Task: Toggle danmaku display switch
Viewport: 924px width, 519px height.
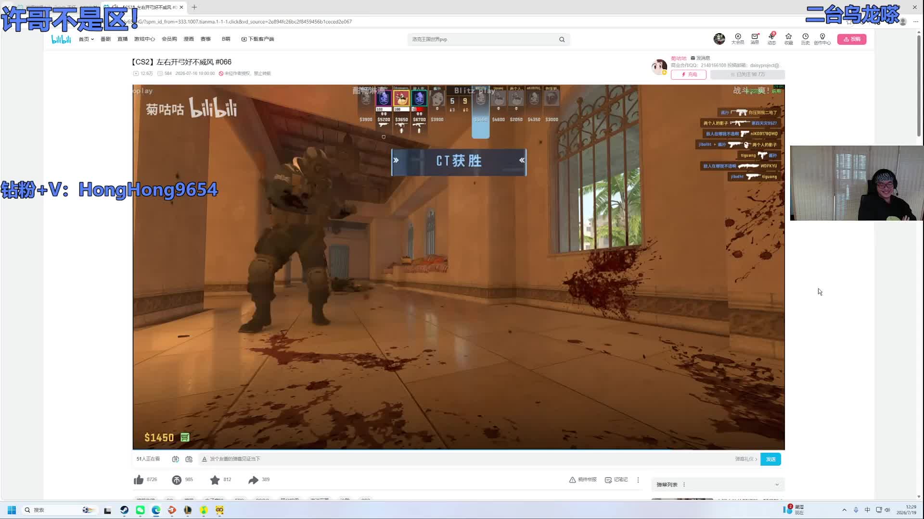Action: (176, 459)
